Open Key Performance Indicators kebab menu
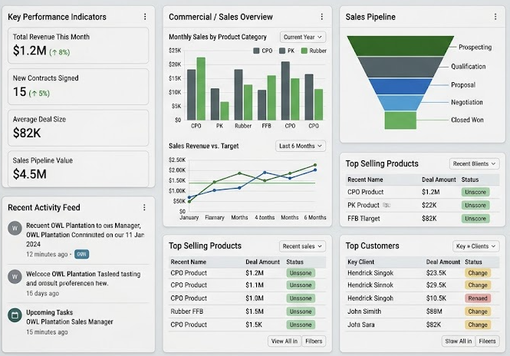 [145, 17]
